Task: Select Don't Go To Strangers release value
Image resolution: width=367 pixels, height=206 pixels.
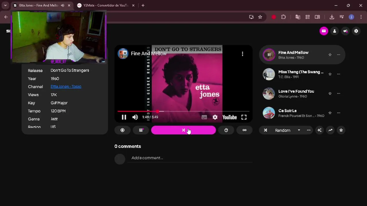Action: (x=70, y=70)
